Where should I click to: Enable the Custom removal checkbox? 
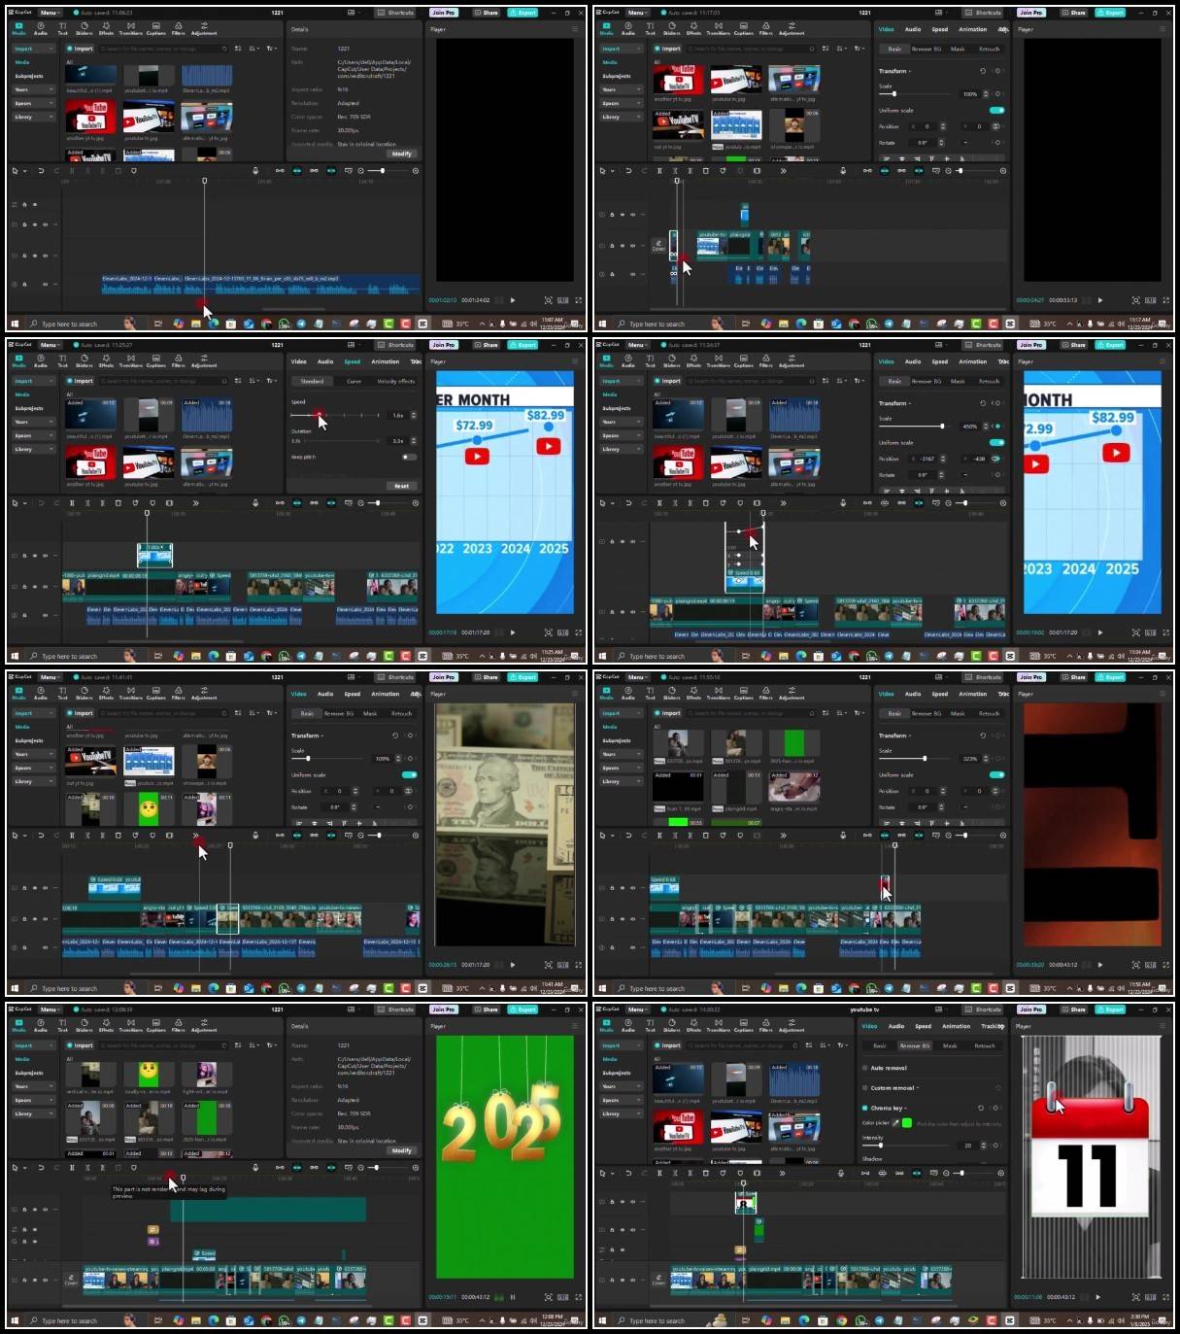(x=865, y=1088)
